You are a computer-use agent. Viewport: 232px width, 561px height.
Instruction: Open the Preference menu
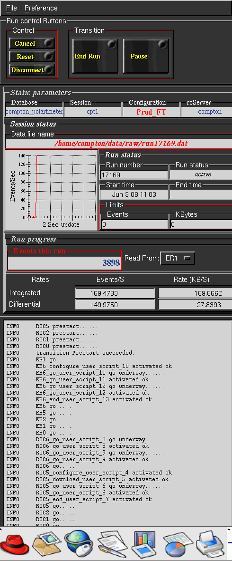(x=41, y=8)
